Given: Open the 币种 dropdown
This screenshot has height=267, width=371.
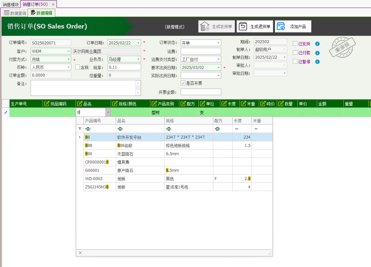Looking at the screenshot, I should [x=69, y=67].
